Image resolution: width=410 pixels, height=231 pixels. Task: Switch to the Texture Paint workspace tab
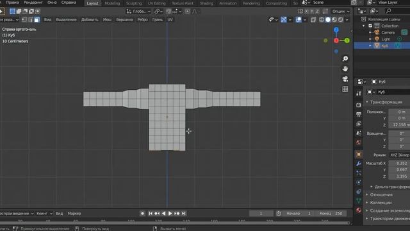[183, 3]
